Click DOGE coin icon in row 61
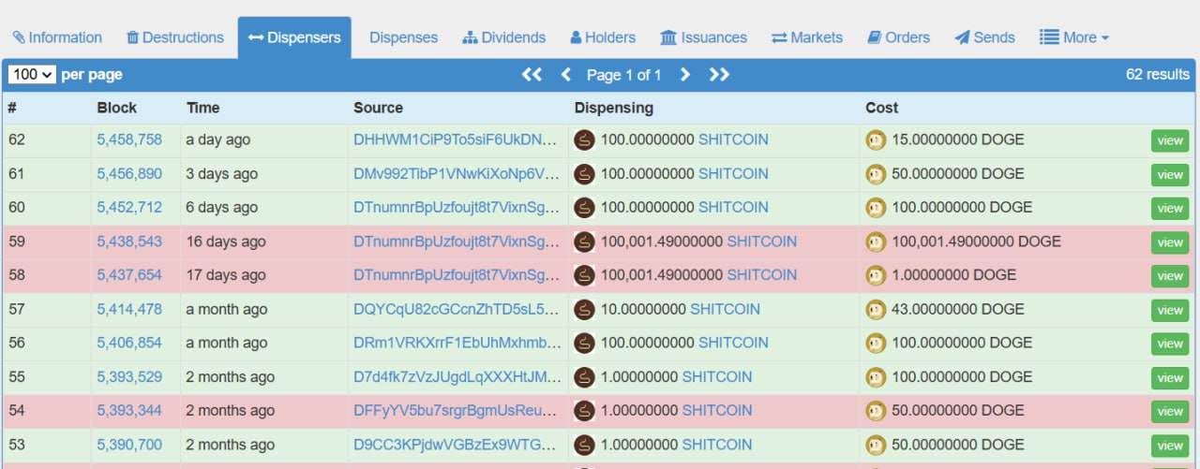The image size is (1200, 469). pyautogui.click(x=876, y=174)
